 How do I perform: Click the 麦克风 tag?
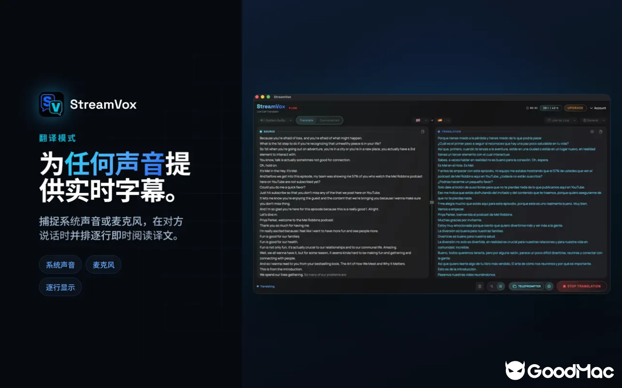coord(103,265)
